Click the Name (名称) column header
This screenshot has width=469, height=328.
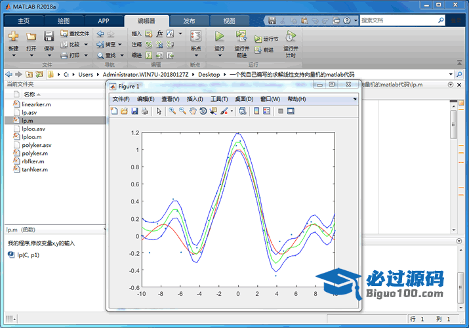click(x=30, y=94)
